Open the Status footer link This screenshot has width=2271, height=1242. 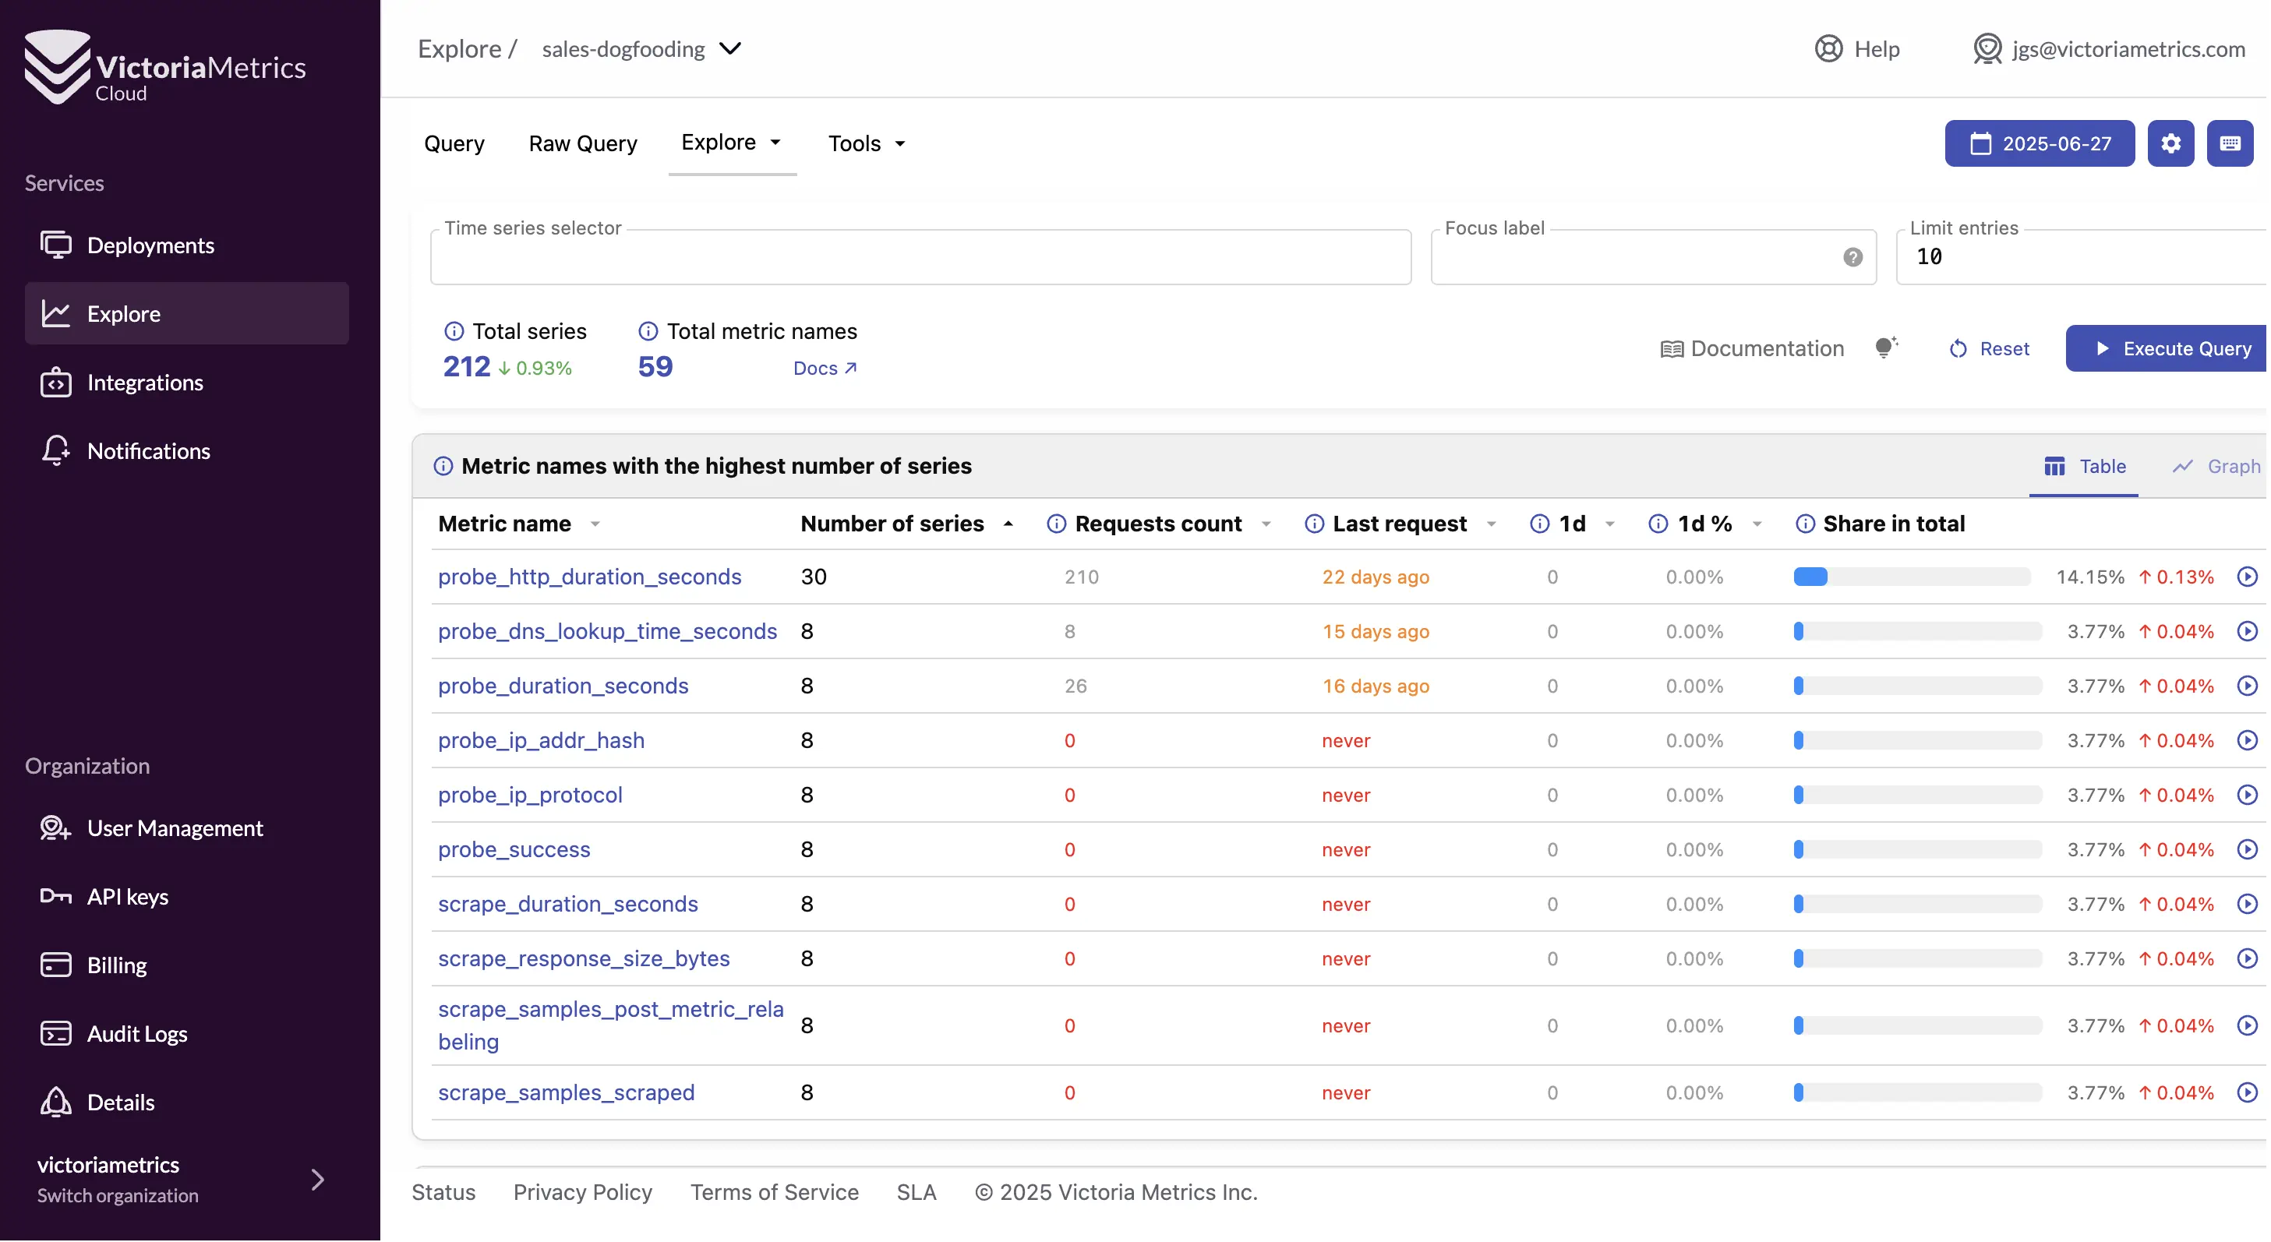[444, 1194]
